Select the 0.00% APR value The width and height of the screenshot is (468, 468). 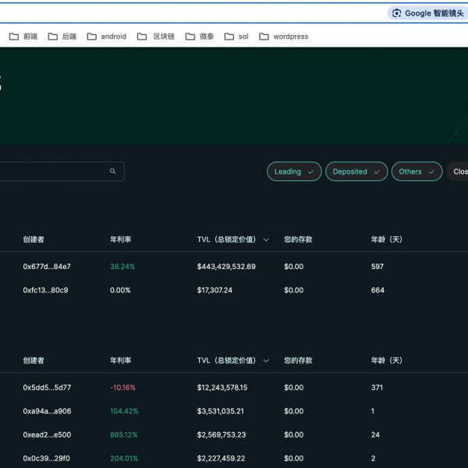click(120, 290)
